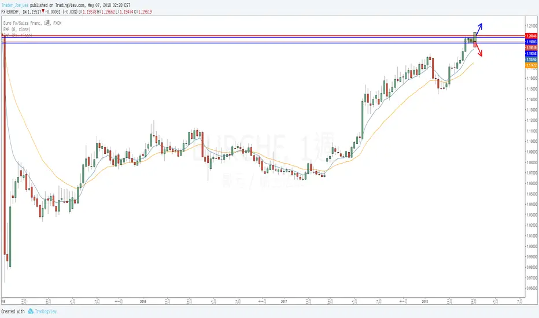539x318 pixels.
Task: Click the 1.00000 tick on price axis
Action: click(531, 246)
